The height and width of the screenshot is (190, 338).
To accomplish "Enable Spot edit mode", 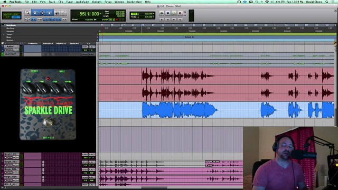I will [16, 14].
